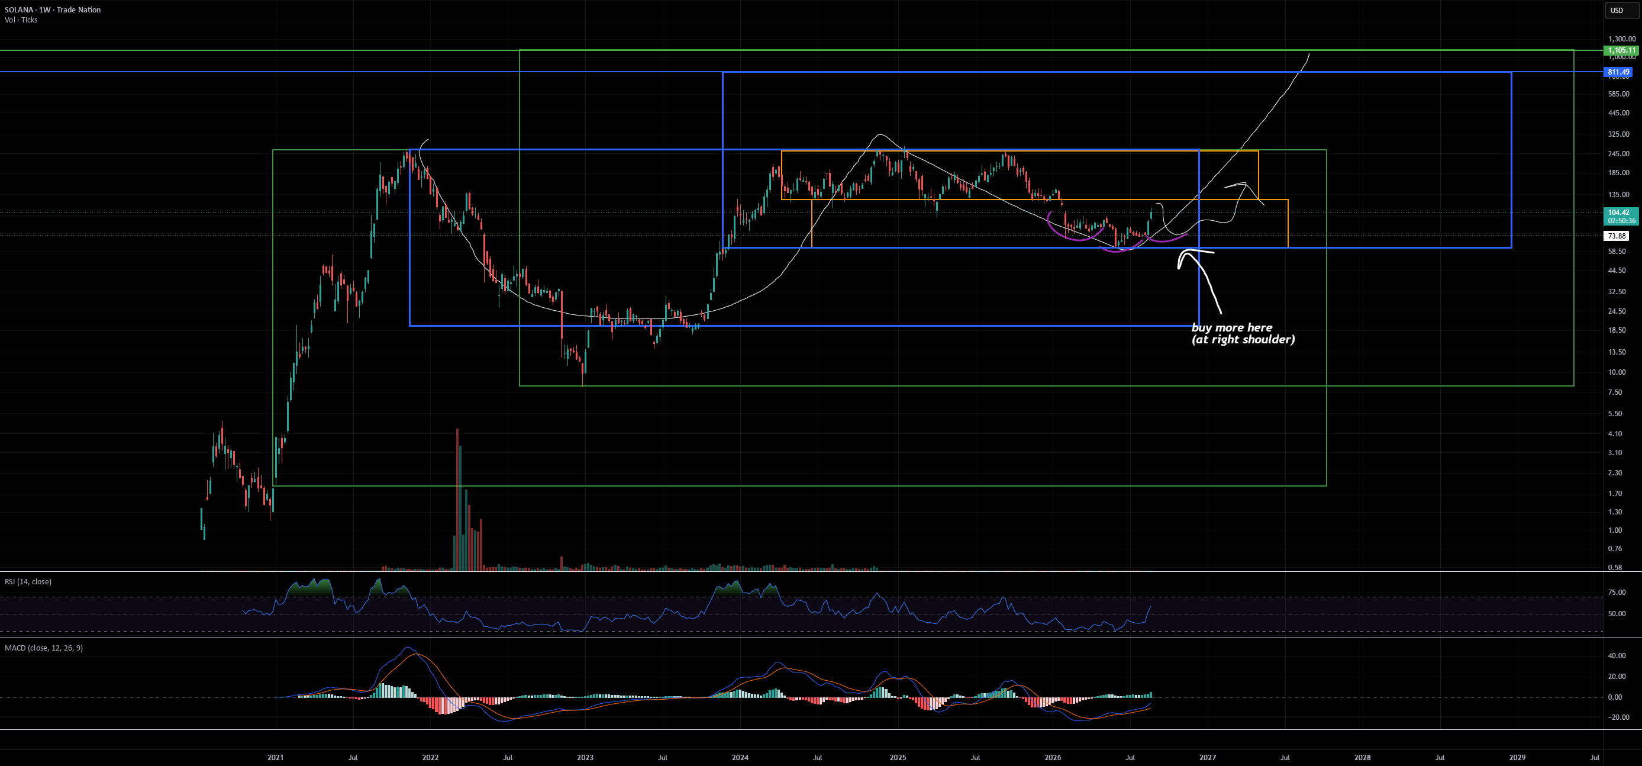Click the 3.10 price axis tick
Viewport: 1642px width, 766px height.
tap(1615, 453)
